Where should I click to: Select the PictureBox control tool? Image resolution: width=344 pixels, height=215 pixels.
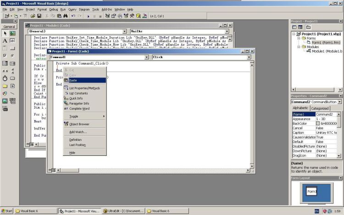point(12,33)
